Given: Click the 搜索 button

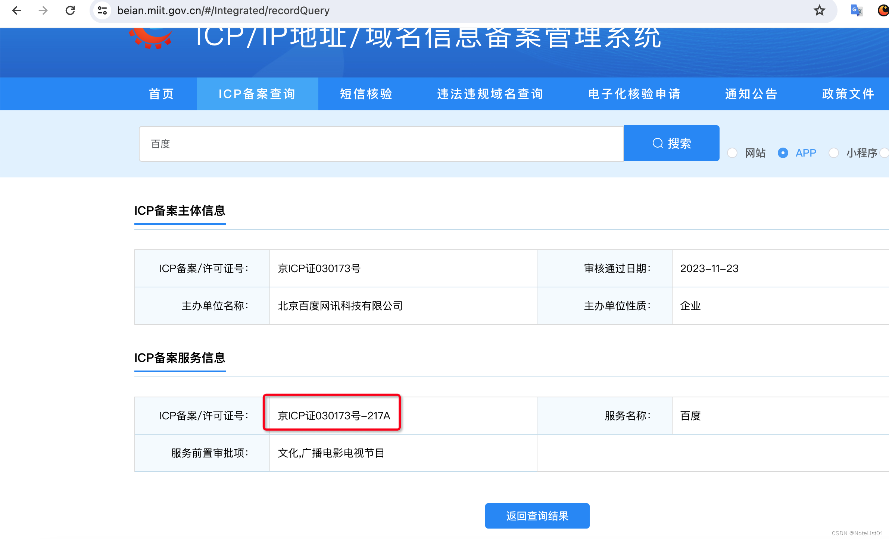Looking at the screenshot, I should 671,143.
